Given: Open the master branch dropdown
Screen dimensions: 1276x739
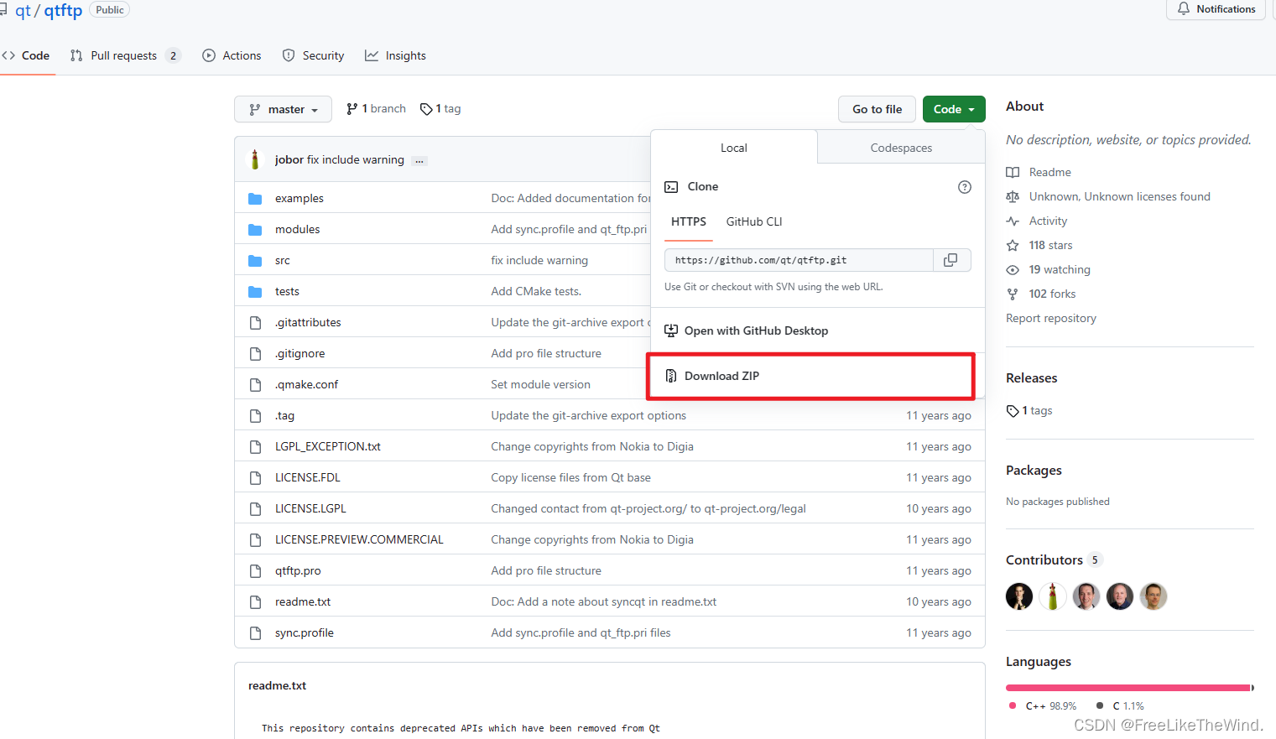Looking at the screenshot, I should coord(284,110).
